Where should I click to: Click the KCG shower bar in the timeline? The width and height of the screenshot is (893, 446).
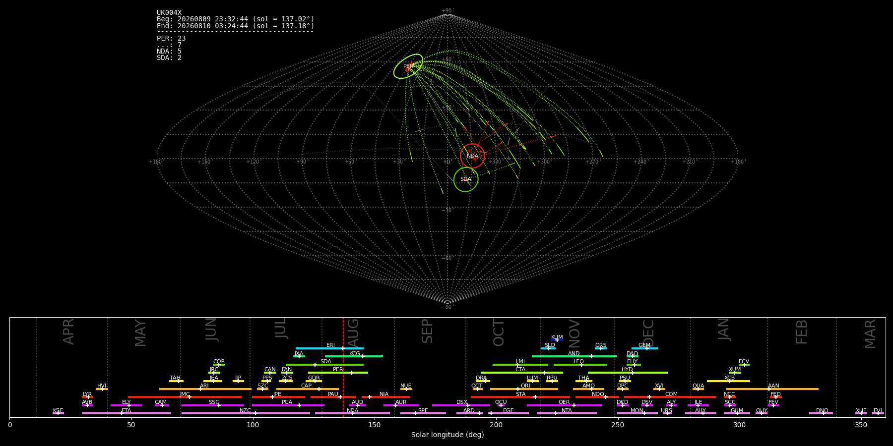coord(354,356)
